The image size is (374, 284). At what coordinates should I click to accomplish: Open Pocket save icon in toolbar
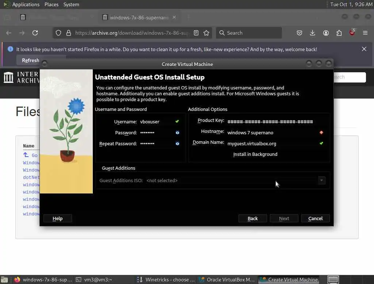[x=299, y=33]
